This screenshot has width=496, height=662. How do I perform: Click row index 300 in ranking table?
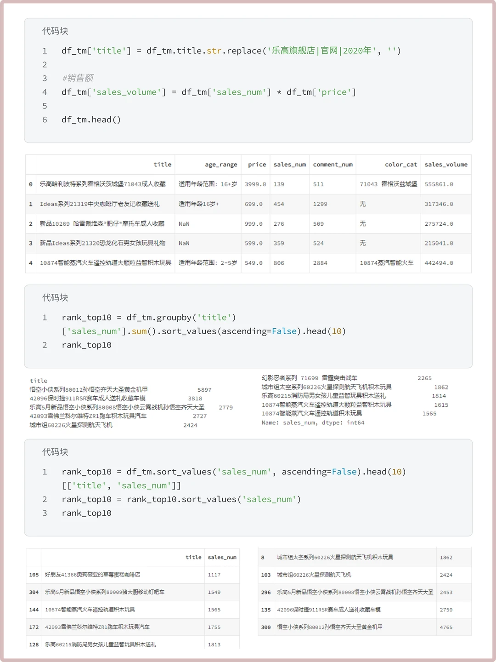(266, 627)
